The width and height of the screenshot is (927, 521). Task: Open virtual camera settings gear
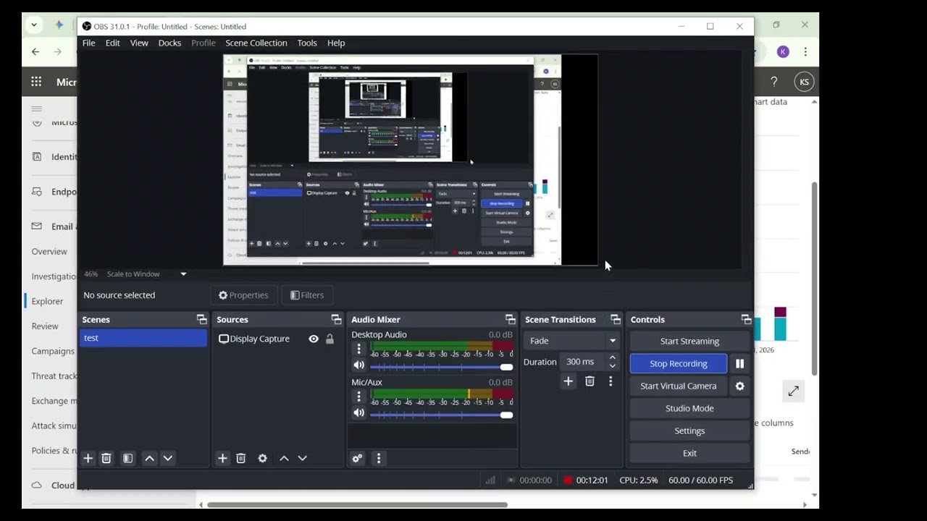click(x=739, y=386)
